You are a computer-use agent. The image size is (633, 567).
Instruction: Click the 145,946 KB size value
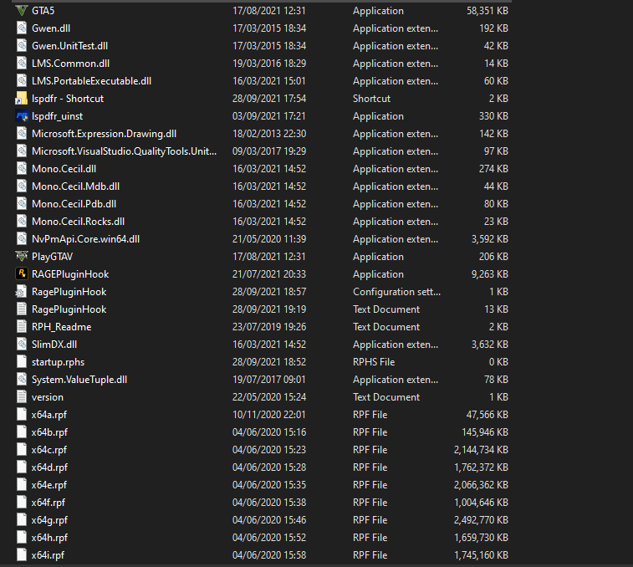coord(485,432)
